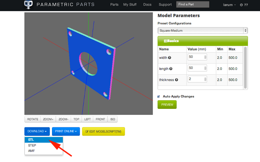Open the Preset Configurations dropdown
The height and width of the screenshot is (162, 260).
pos(202,31)
